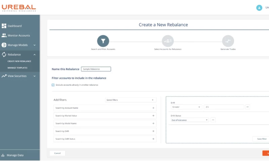The width and height of the screenshot is (269, 161).
Task: Select Create New Rebalance submenu item
Action: [19, 61]
